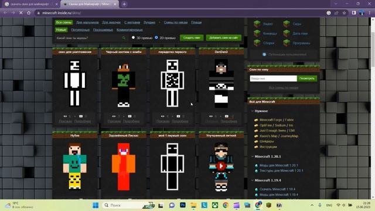Open the DenDen3 skin thumbnail
This screenshot has width=375, height=211.
point(221,83)
